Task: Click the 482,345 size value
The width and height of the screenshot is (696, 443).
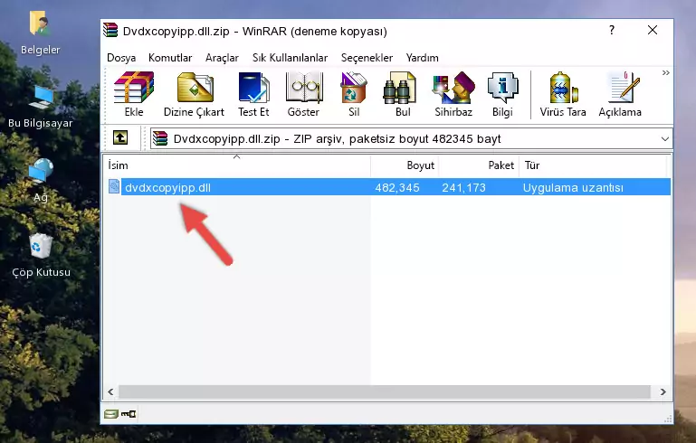Action: coord(397,187)
